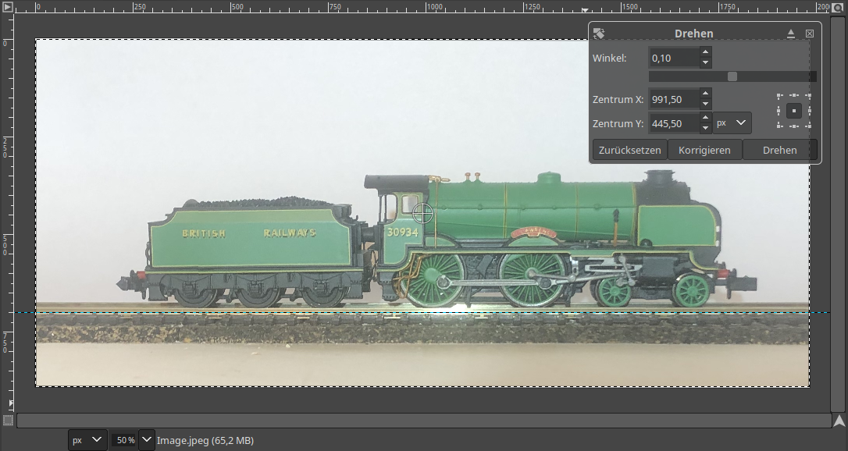Image resolution: width=848 pixels, height=451 pixels.
Task: Open the image menu triangle at ruler corner
Action: point(7,7)
